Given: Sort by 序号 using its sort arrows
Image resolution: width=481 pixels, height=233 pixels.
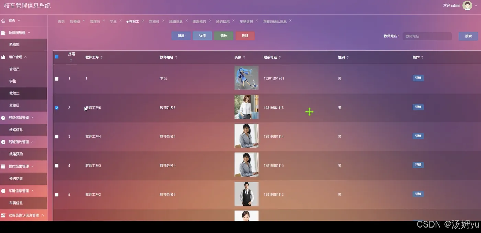Looking at the screenshot, I should [71, 60].
